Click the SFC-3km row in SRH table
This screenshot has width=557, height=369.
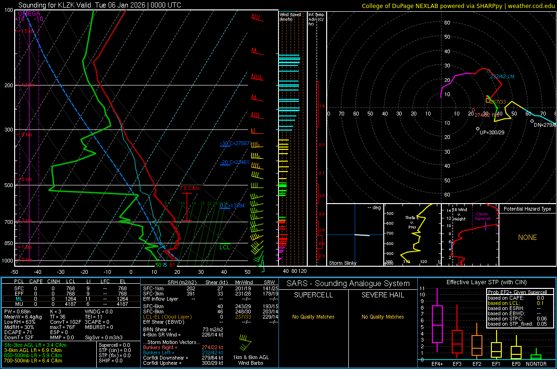click(211, 294)
